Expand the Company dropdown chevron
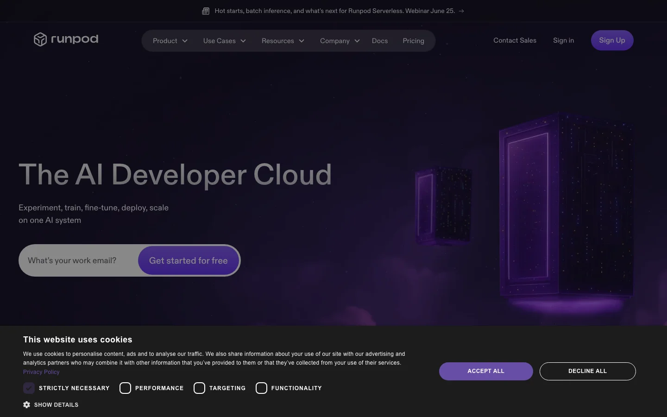 coord(357,41)
